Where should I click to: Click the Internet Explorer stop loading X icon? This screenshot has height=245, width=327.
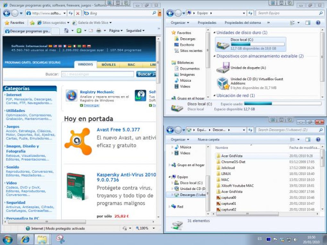point(78,13)
